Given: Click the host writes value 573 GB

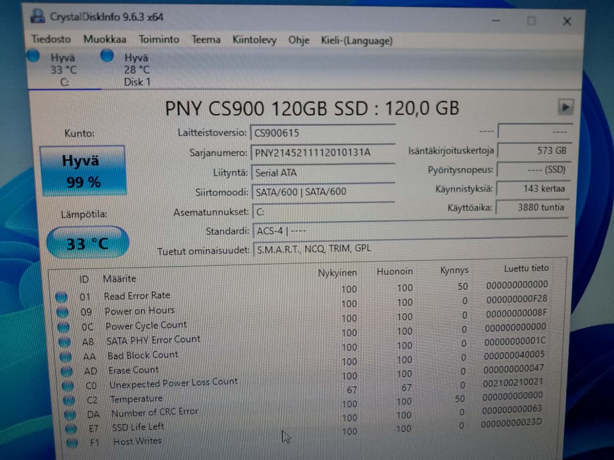Looking at the screenshot, I should (533, 151).
